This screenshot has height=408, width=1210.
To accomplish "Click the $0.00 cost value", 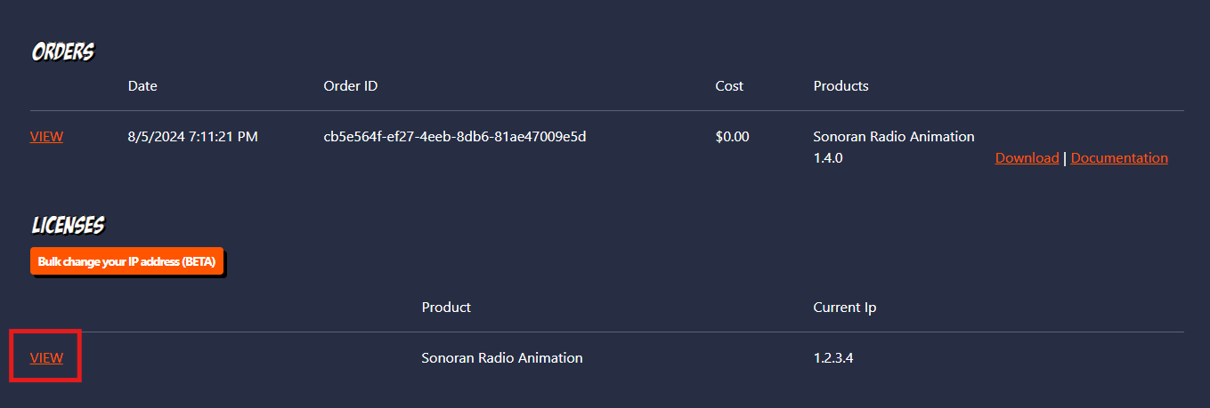I will 732,137.
